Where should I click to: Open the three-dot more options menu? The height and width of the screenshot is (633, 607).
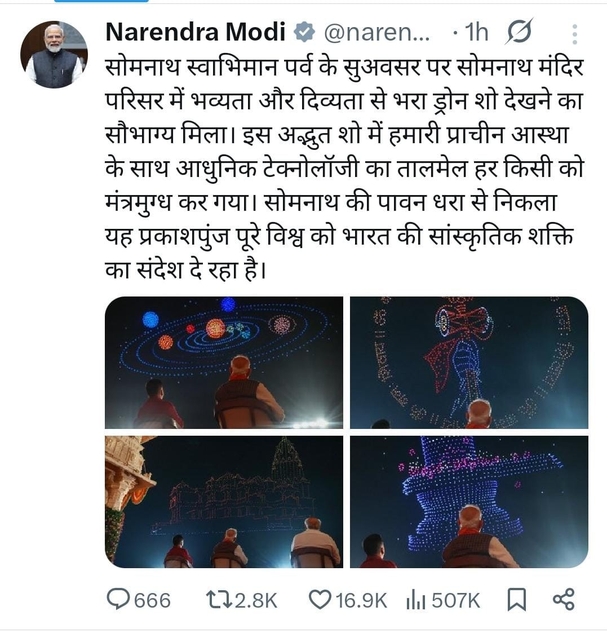click(574, 34)
